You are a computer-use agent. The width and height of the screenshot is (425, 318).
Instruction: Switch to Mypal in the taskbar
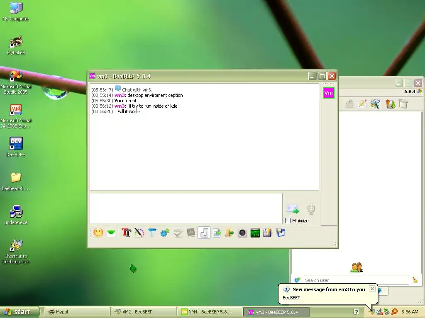coord(76,312)
